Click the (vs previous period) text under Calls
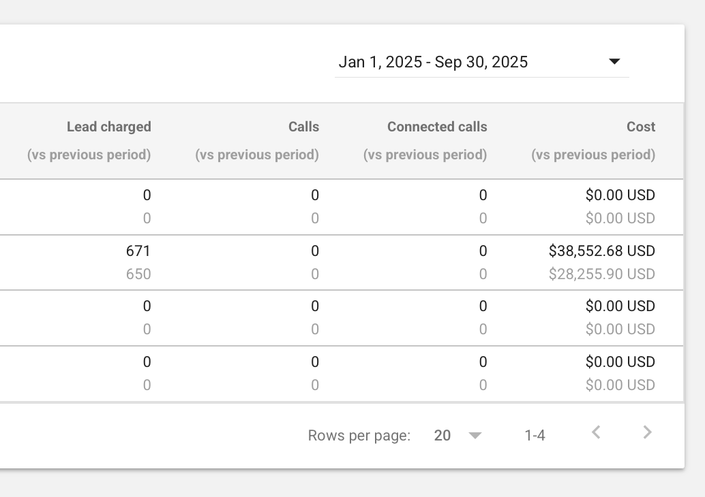The width and height of the screenshot is (705, 497). [257, 155]
